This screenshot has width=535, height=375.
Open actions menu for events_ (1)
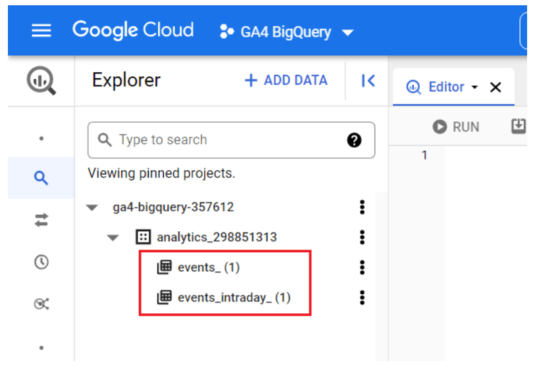(362, 267)
